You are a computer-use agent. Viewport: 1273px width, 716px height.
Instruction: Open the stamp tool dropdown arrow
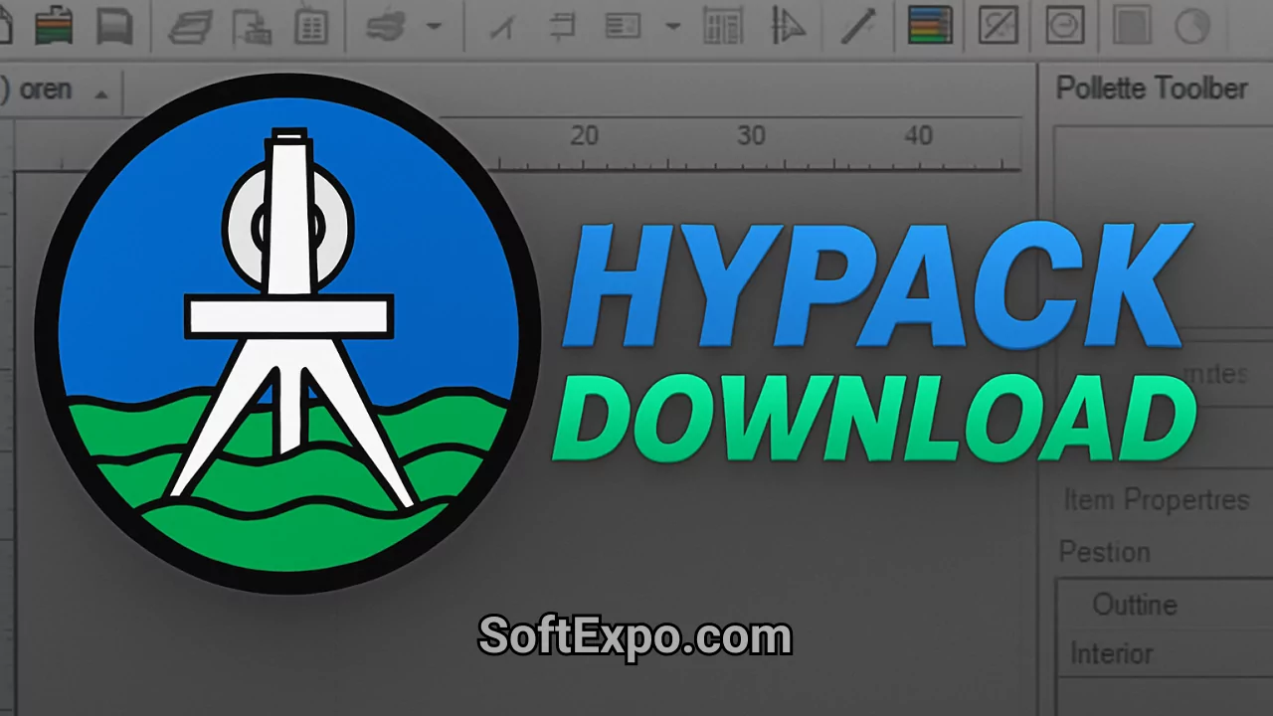point(433,27)
